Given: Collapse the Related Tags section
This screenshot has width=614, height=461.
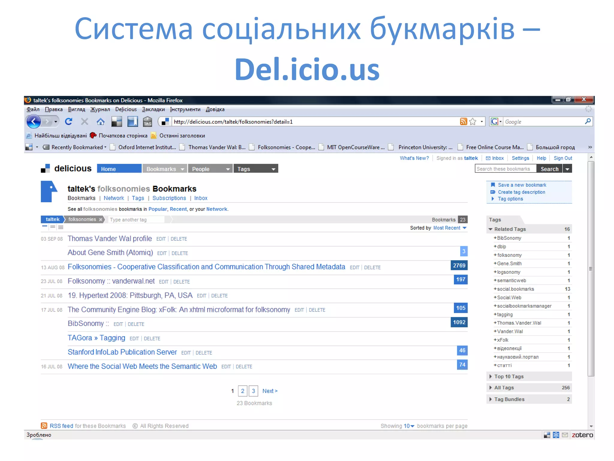Looking at the screenshot, I should click(x=490, y=229).
